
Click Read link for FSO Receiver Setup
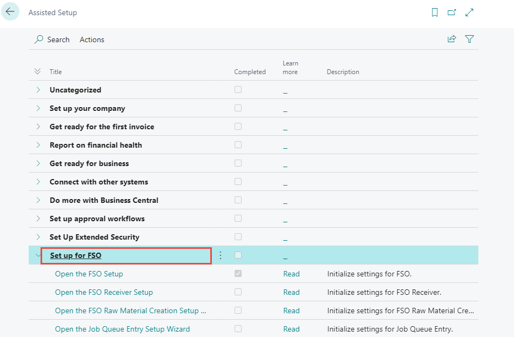click(x=291, y=292)
